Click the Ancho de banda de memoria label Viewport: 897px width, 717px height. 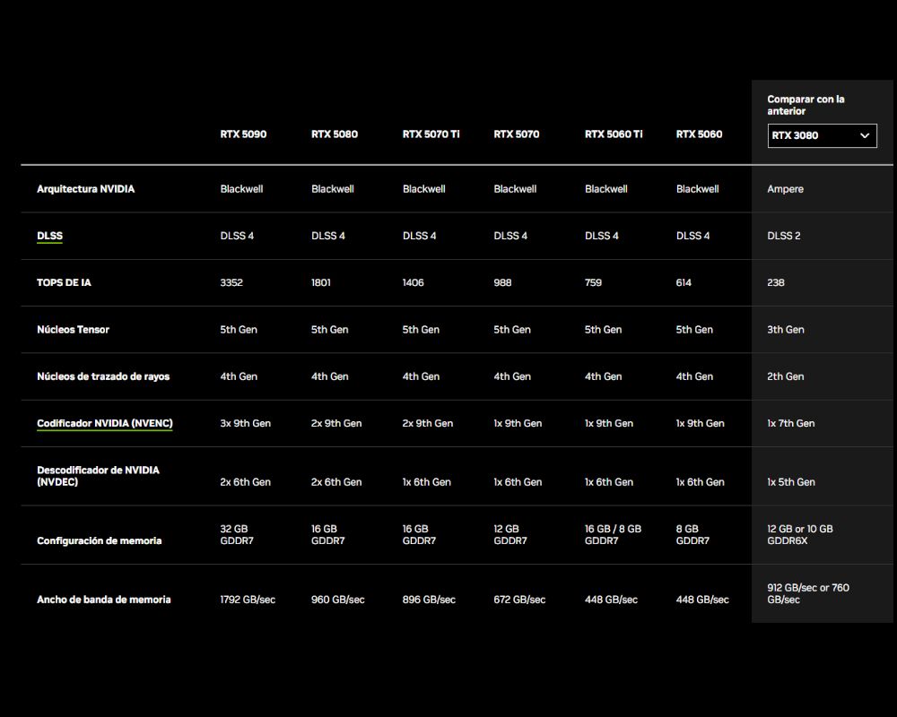coord(103,600)
